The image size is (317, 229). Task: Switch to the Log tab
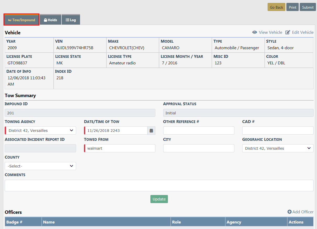(71, 20)
